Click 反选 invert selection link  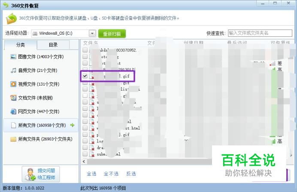coord(131,174)
